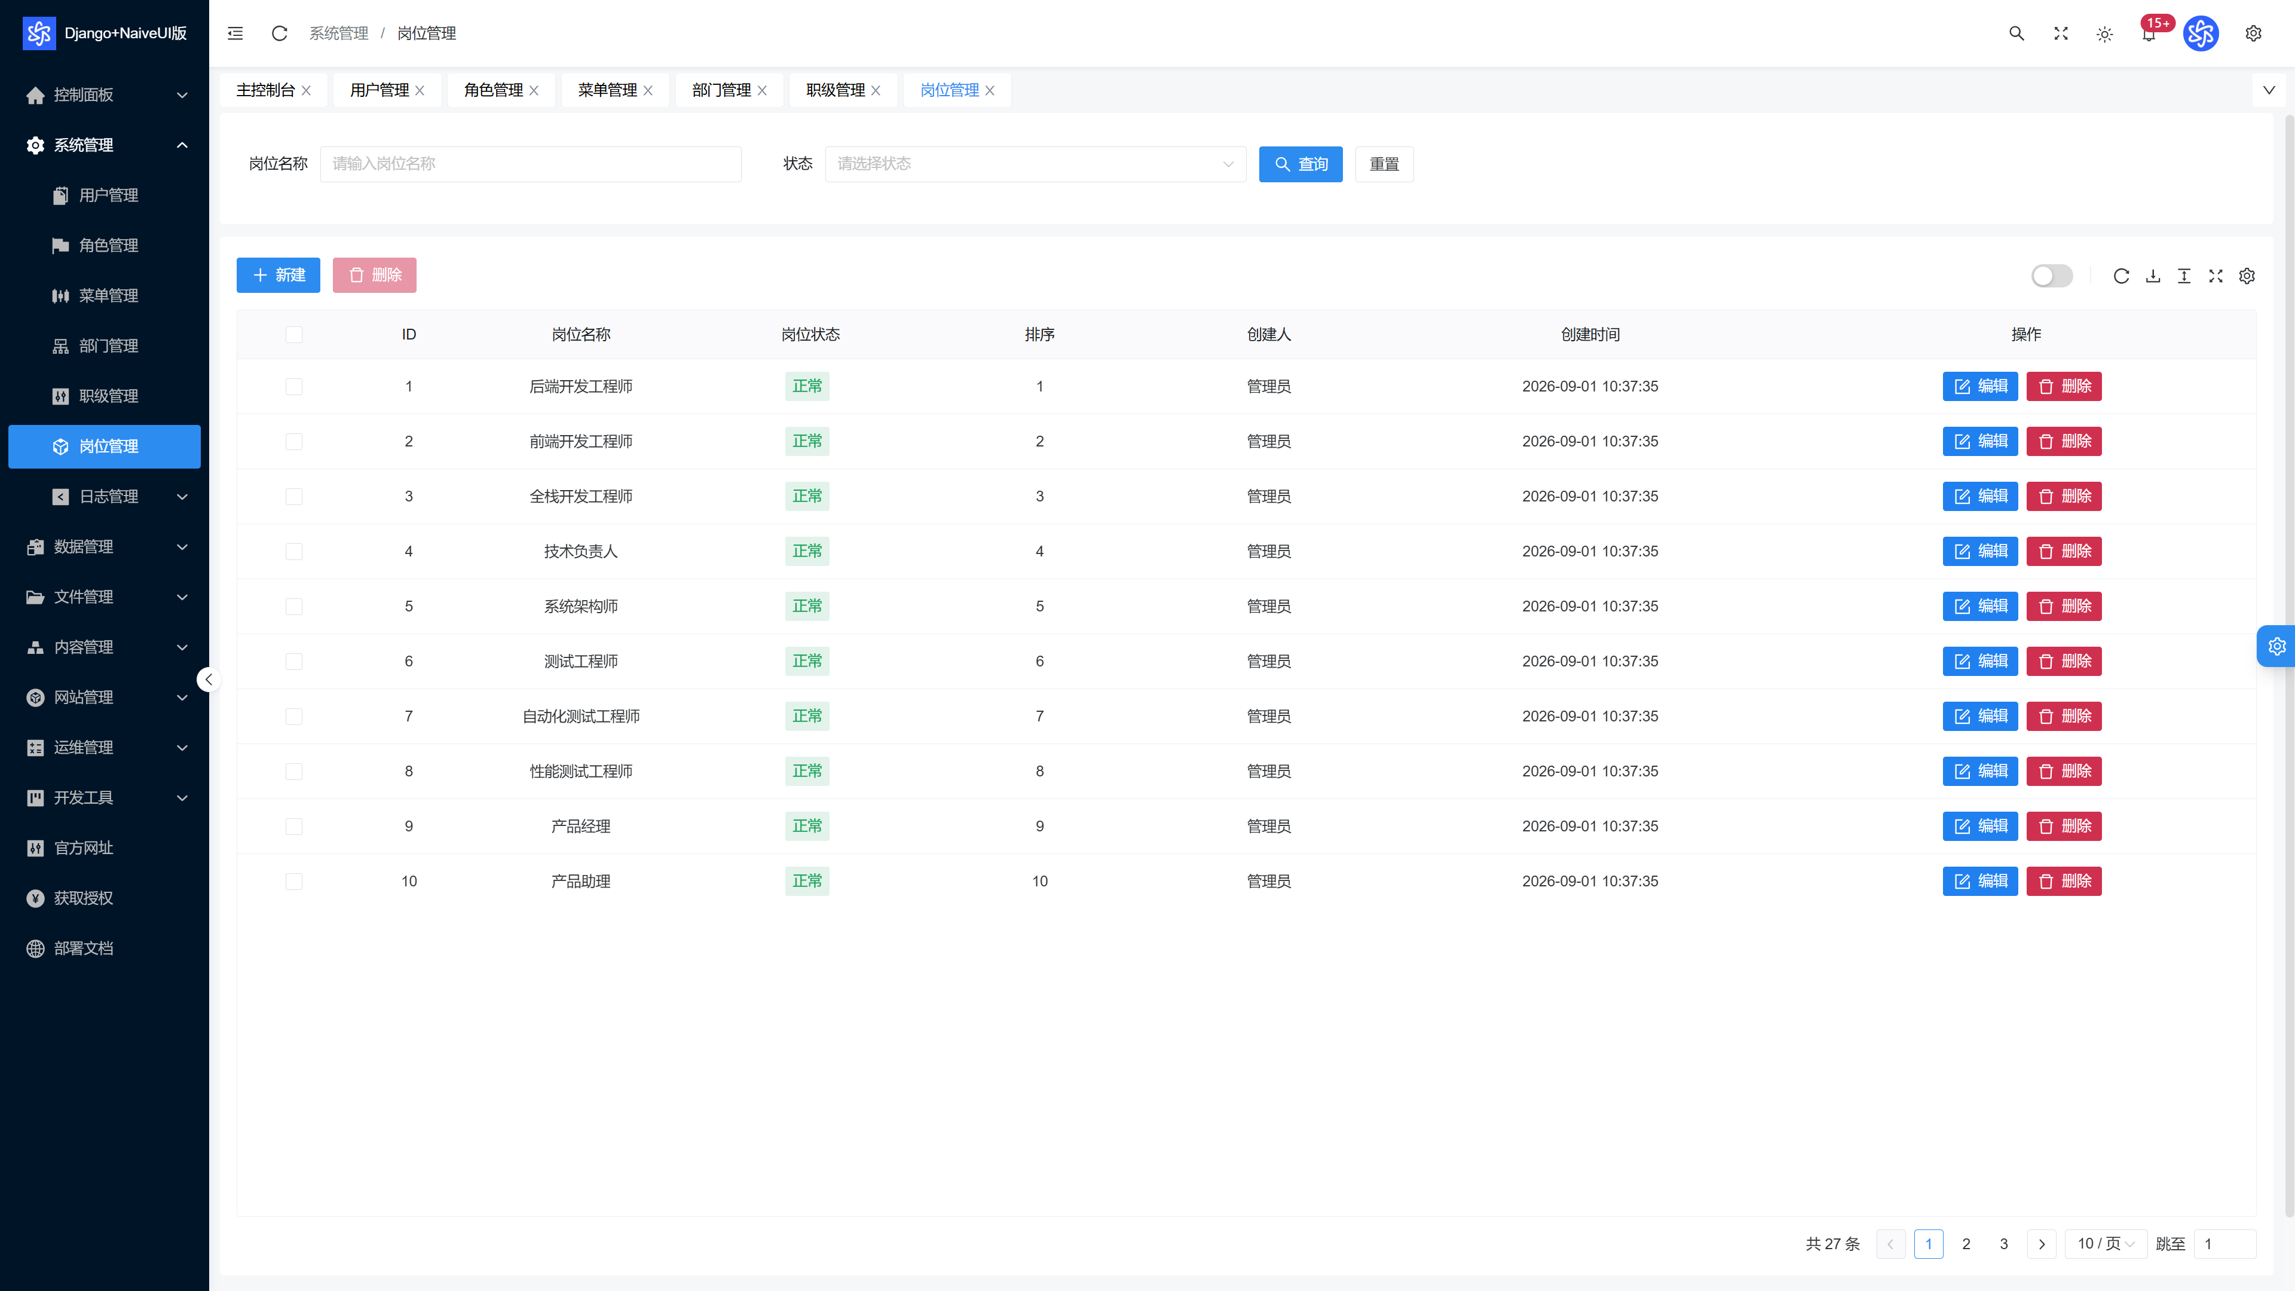Image resolution: width=2295 pixels, height=1291 pixels.
Task: Check the row for 全栈开发工程师
Action: coord(294,496)
